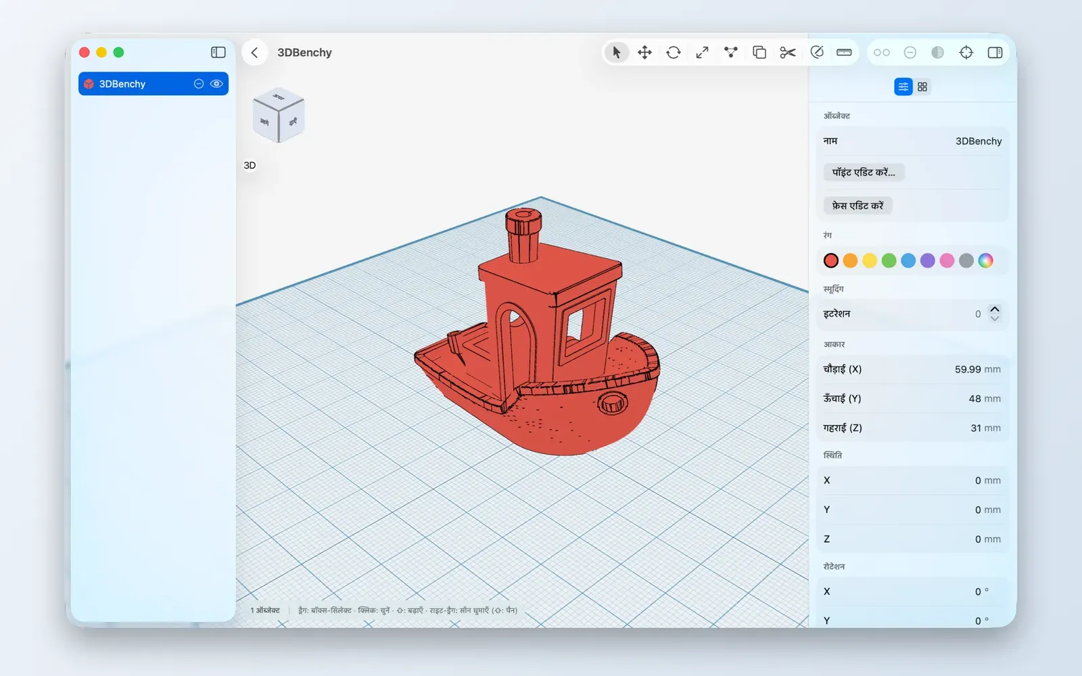Image resolution: width=1082 pixels, height=676 pixels.
Task: Open the circle-with-pencil sketch tool
Action: coord(817,52)
